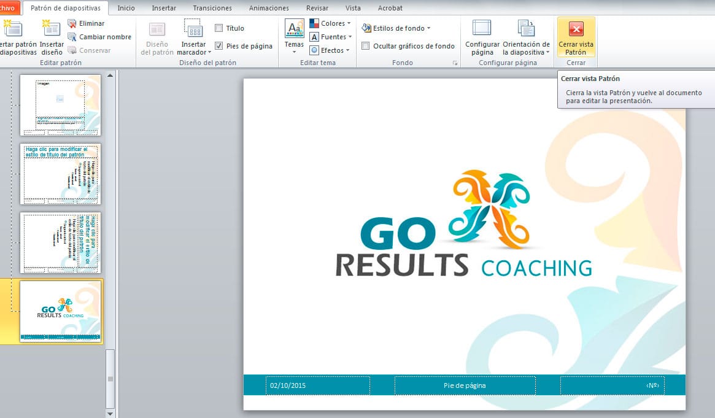This screenshot has height=418, width=715.
Task: Switch to the Animaciones tab
Action: pos(269,8)
